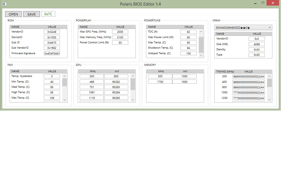The image size is (281, 175).
Task: Edit the timing value for 400 MHz
Action: pyautogui.click(x=249, y=82)
